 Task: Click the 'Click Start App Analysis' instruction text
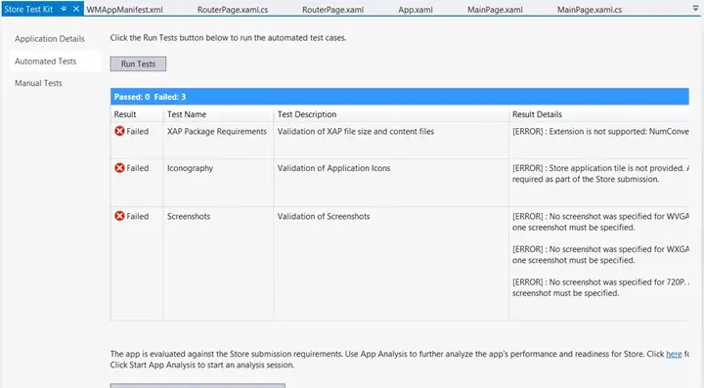click(202, 365)
